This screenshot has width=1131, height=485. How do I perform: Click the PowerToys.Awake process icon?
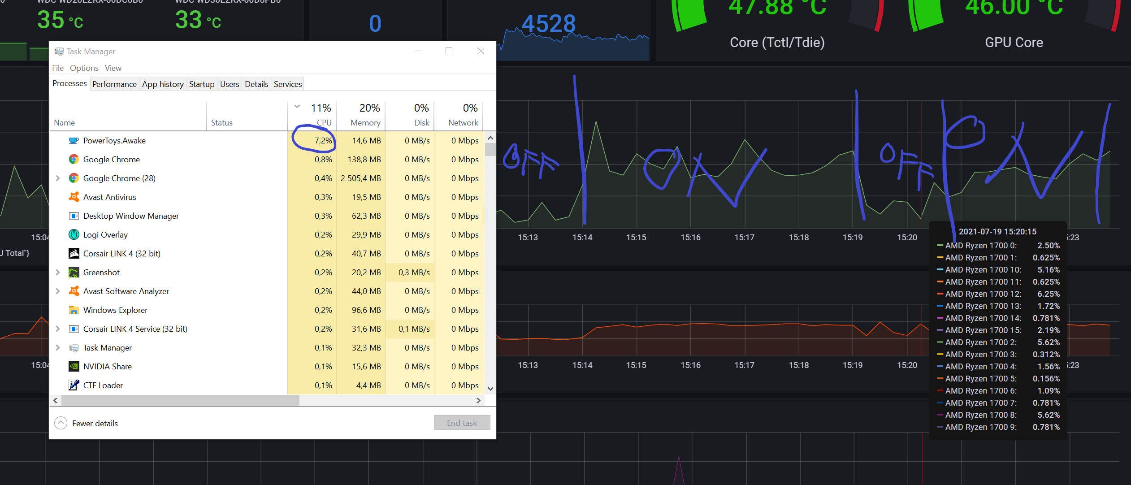[74, 141]
